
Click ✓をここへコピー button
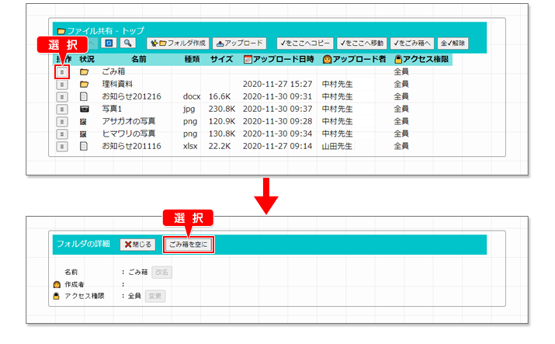coord(305,43)
